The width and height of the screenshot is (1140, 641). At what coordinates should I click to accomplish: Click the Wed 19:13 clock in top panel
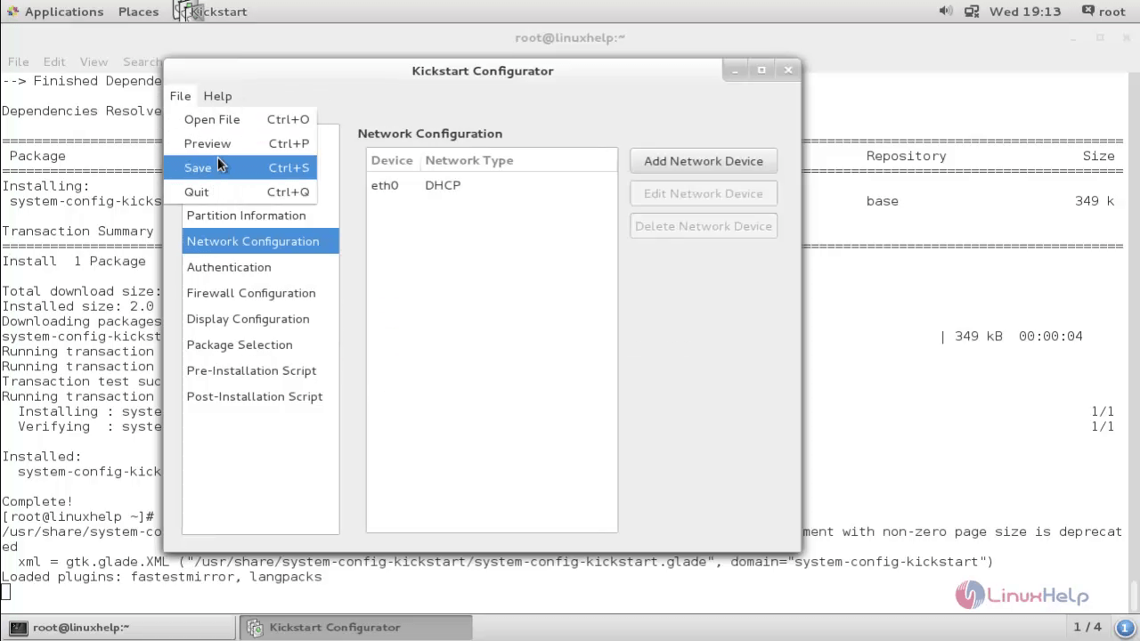pyautogui.click(x=1025, y=12)
